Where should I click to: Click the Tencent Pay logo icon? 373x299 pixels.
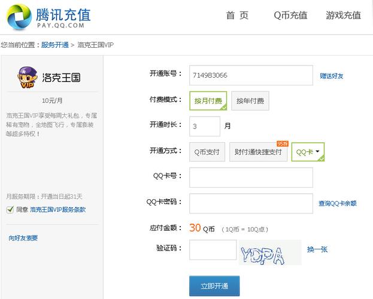coord(19,17)
